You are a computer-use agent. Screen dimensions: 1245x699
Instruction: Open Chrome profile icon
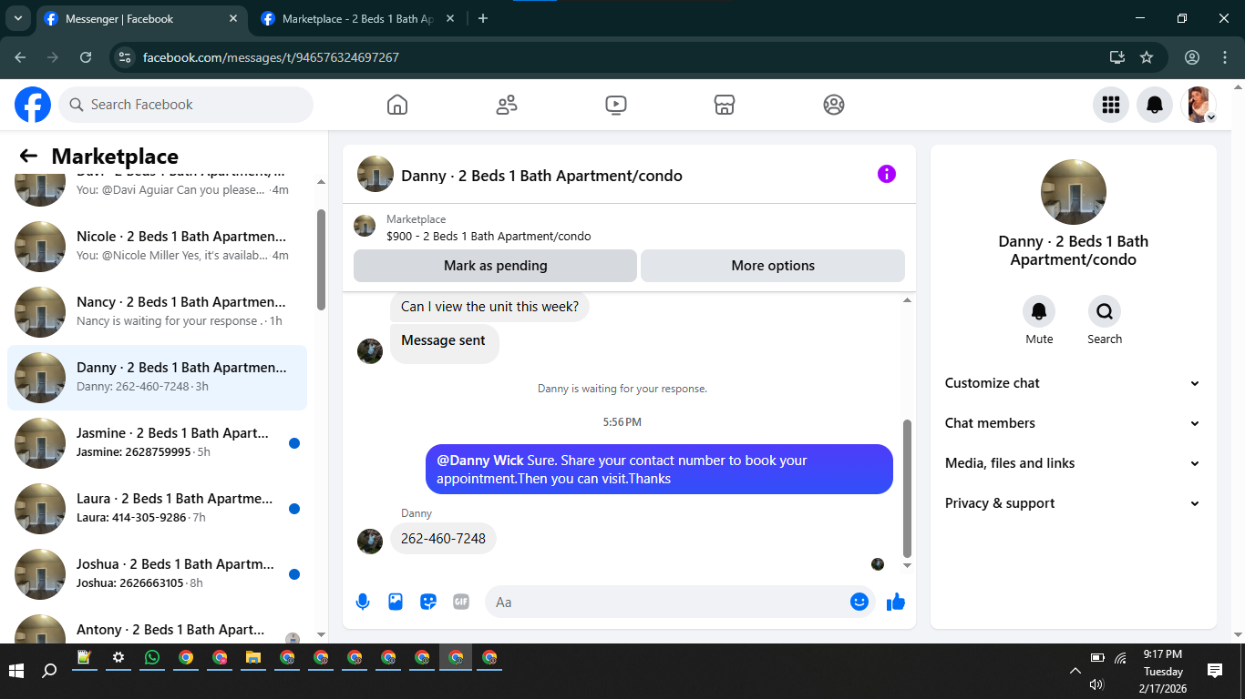(1192, 57)
